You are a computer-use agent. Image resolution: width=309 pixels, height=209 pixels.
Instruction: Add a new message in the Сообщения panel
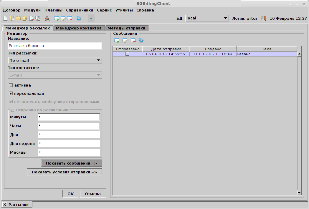[117, 40]
